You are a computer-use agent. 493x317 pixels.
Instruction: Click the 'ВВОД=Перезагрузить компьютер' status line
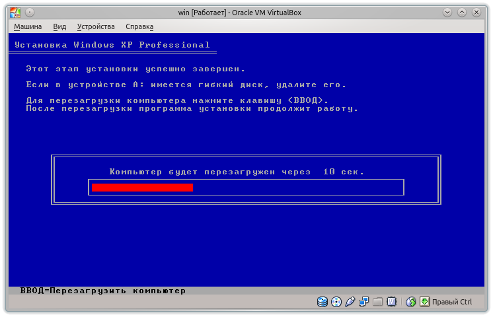[103, 291]
